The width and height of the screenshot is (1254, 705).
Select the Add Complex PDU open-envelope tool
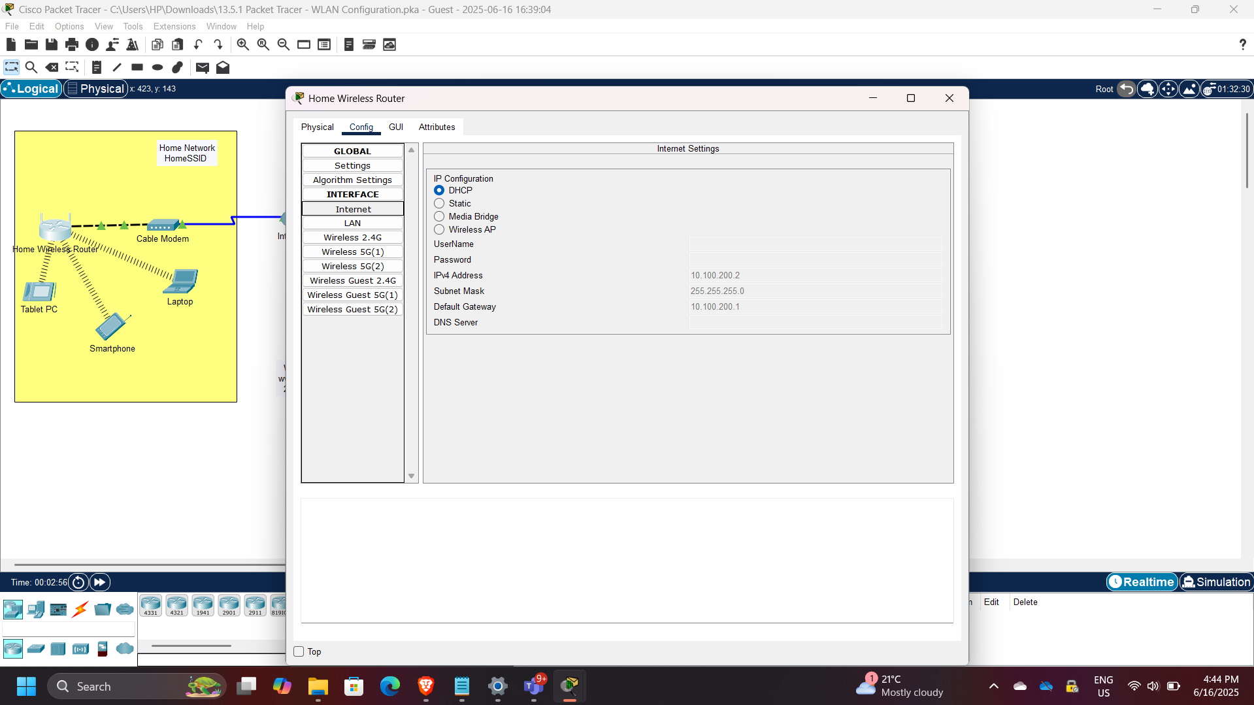coord(223,67)
